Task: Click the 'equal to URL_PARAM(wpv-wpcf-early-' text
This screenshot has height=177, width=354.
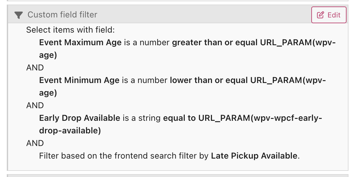Action: 242,118
